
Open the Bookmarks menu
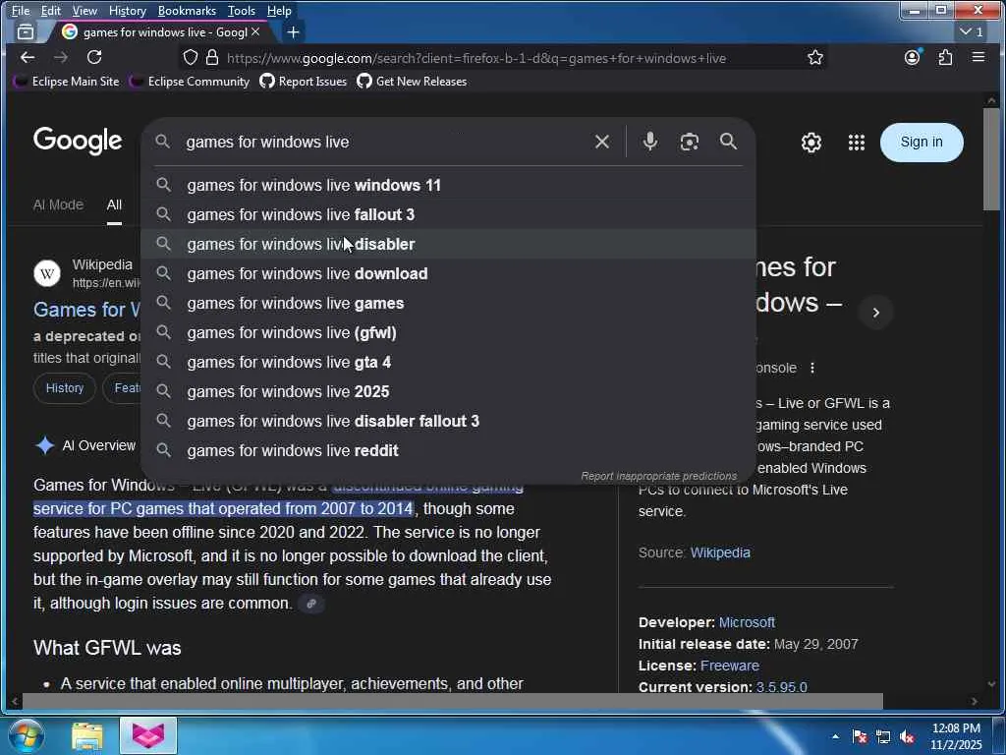pos(187,10)
